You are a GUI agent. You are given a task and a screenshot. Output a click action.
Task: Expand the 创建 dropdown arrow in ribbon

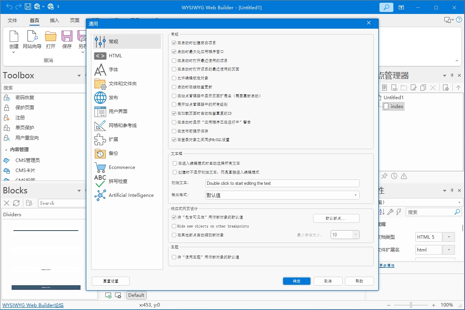pos(14,52)
